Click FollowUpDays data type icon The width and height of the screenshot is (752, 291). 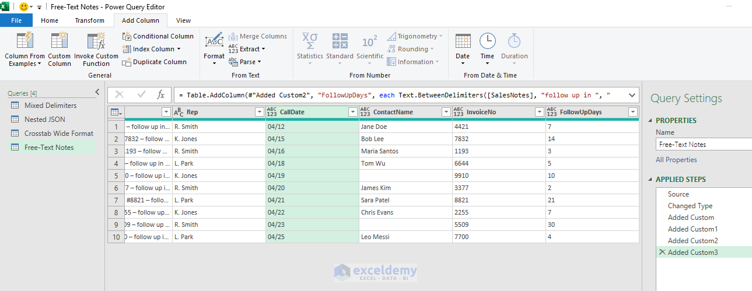coord(552,112)
